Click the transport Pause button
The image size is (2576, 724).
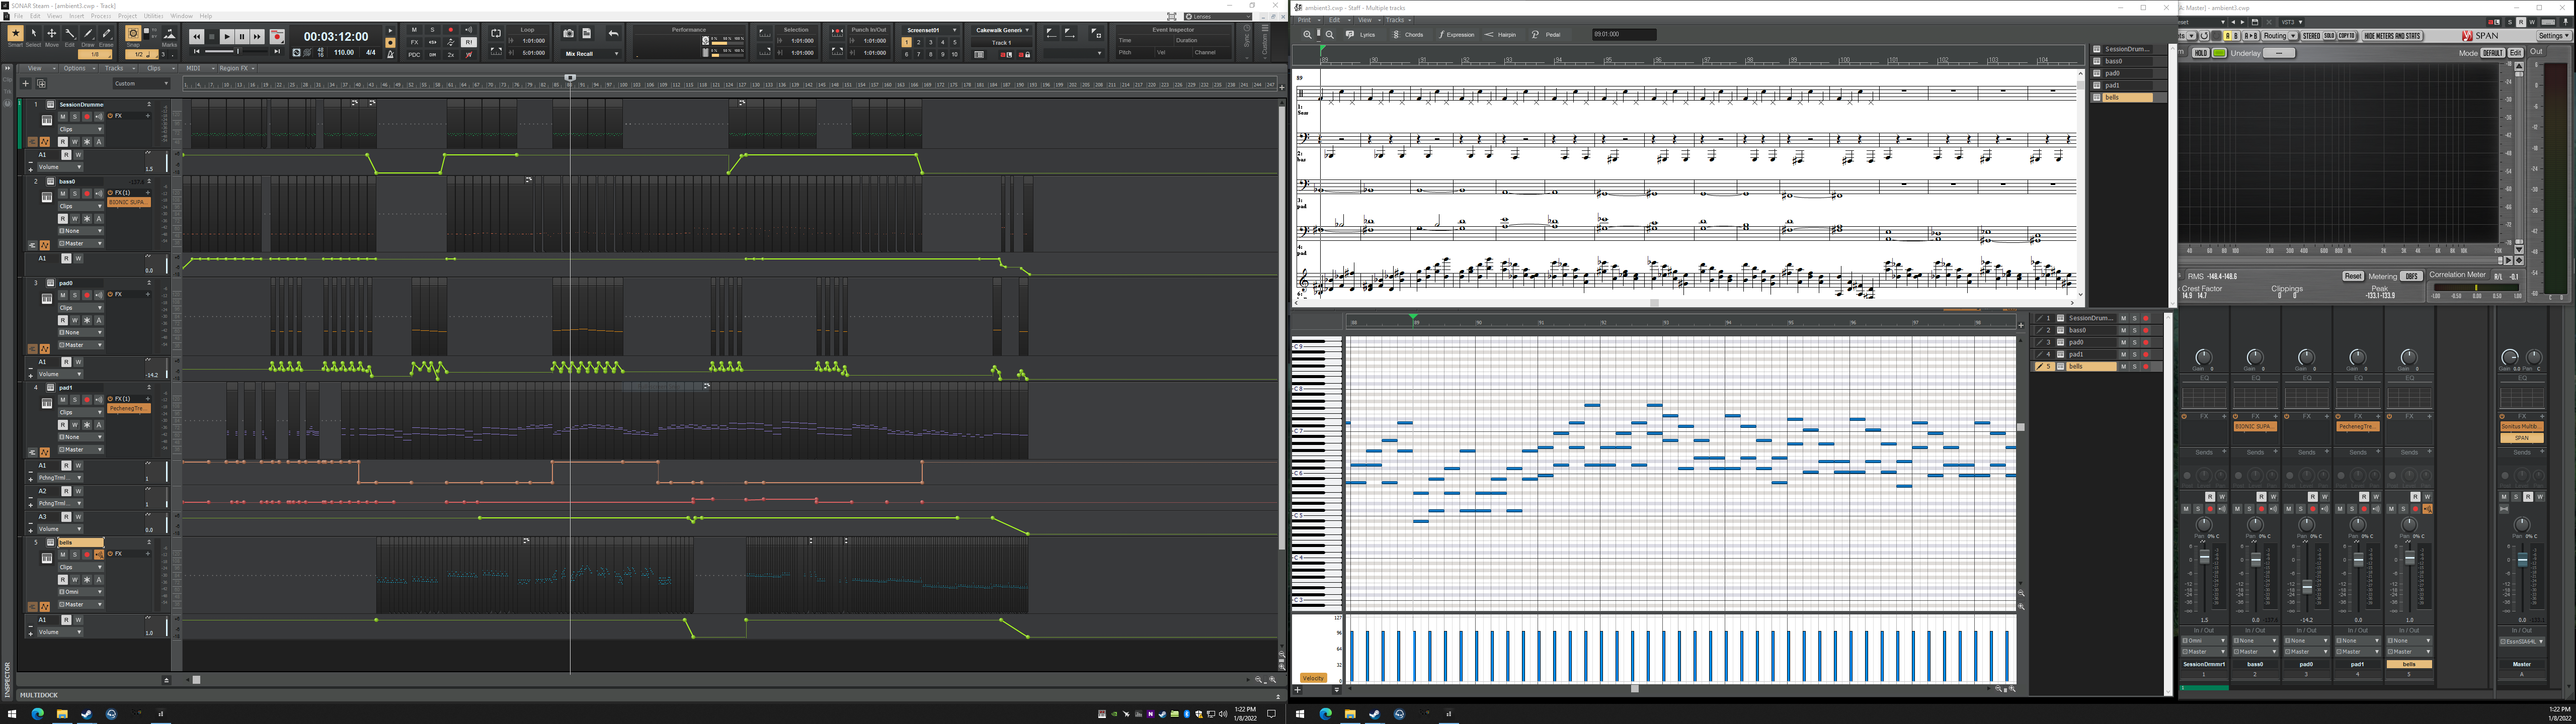coord(242,37)
